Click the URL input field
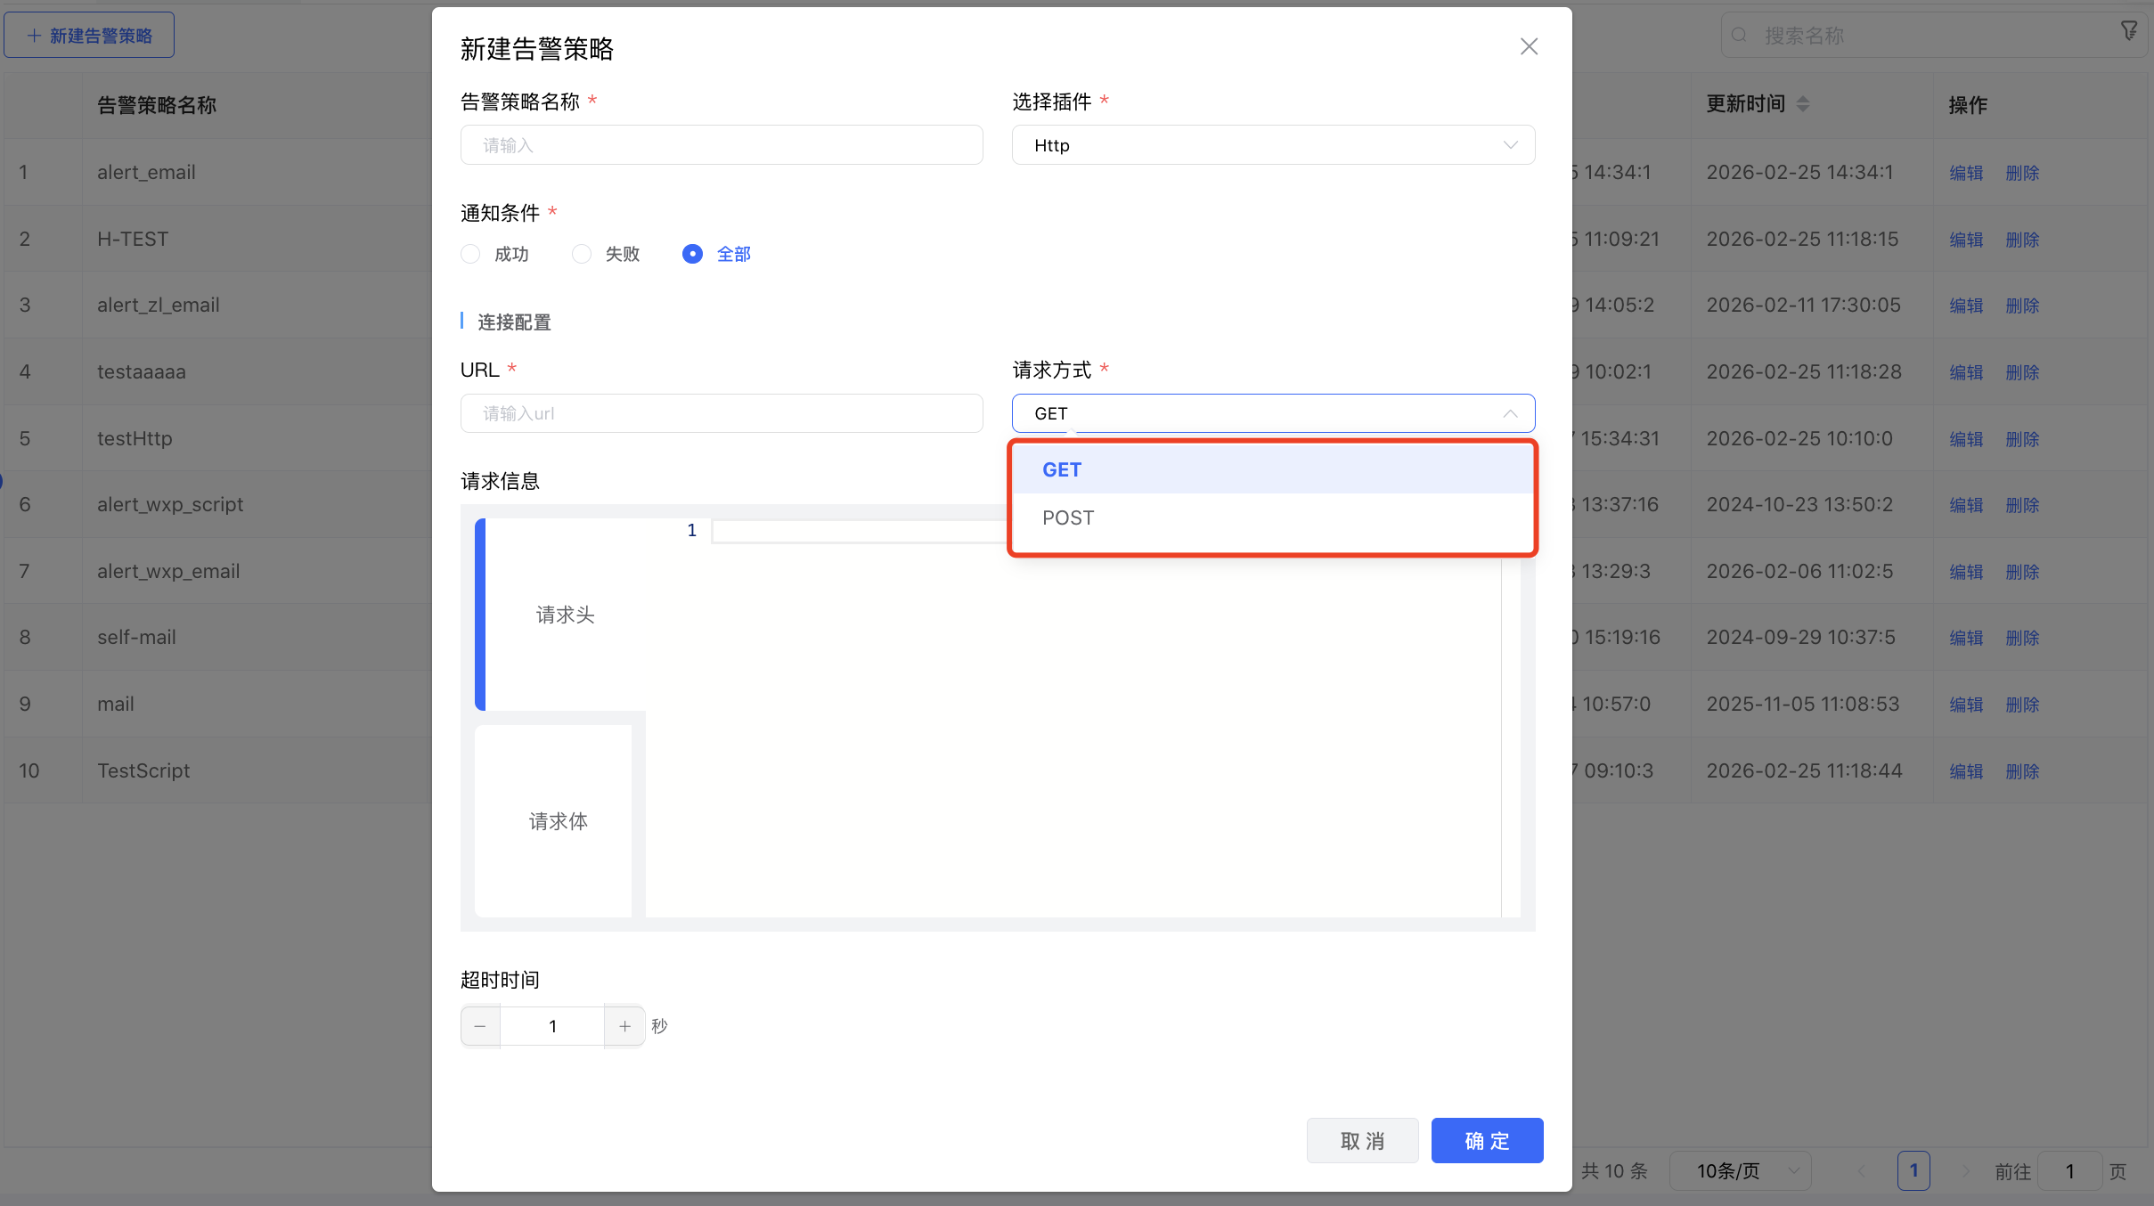The image size is (2154, 1206). pos(721,412)
